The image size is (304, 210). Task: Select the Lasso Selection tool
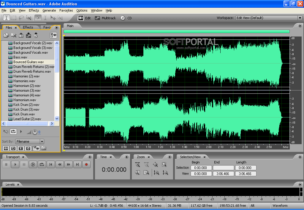coord(21,18)
